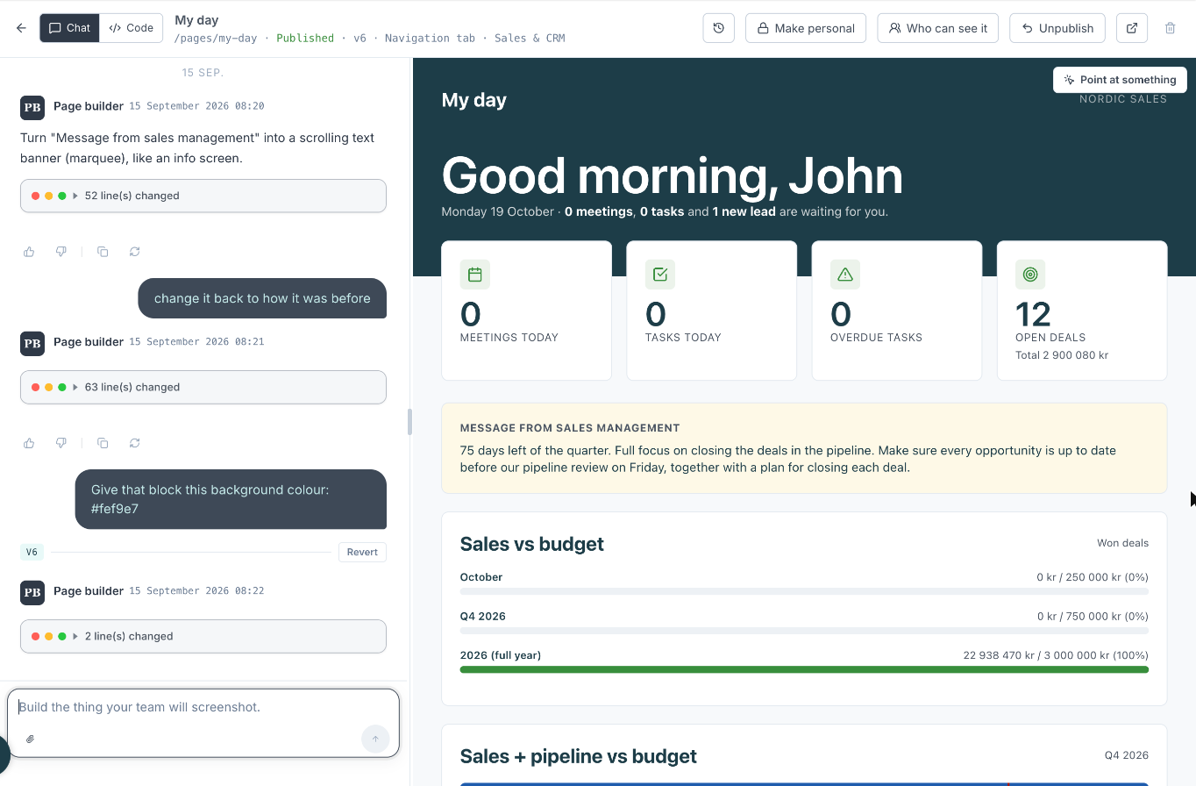Open page in new window icon
This screenshot has height=786, width=1196.
click(1132, 28)
